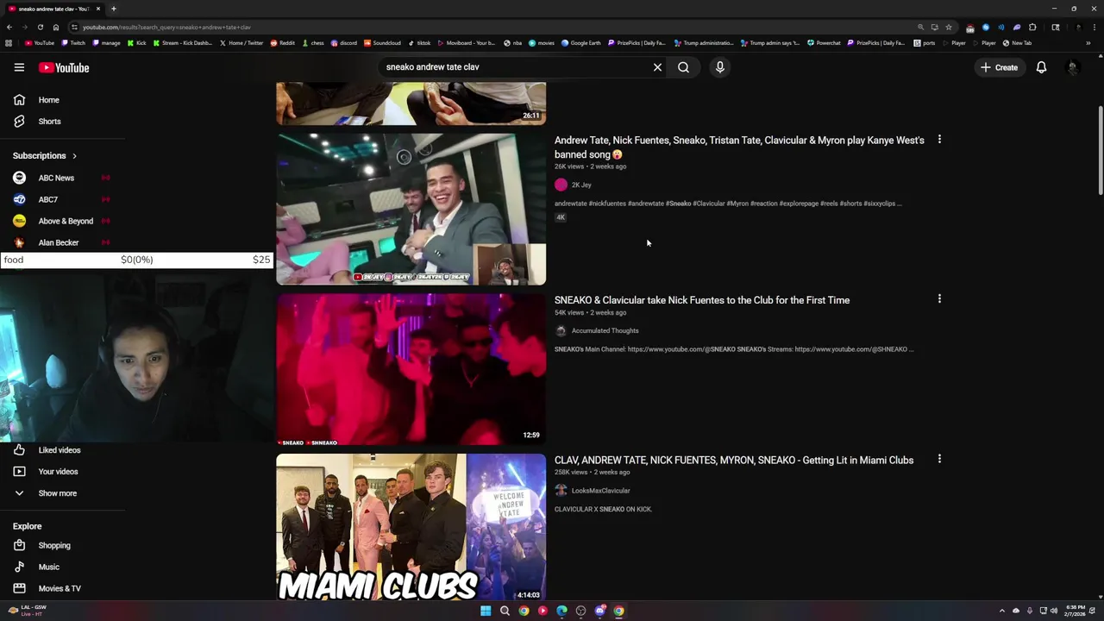
Task: Open the notifications bell
Action: point(1041,67)
